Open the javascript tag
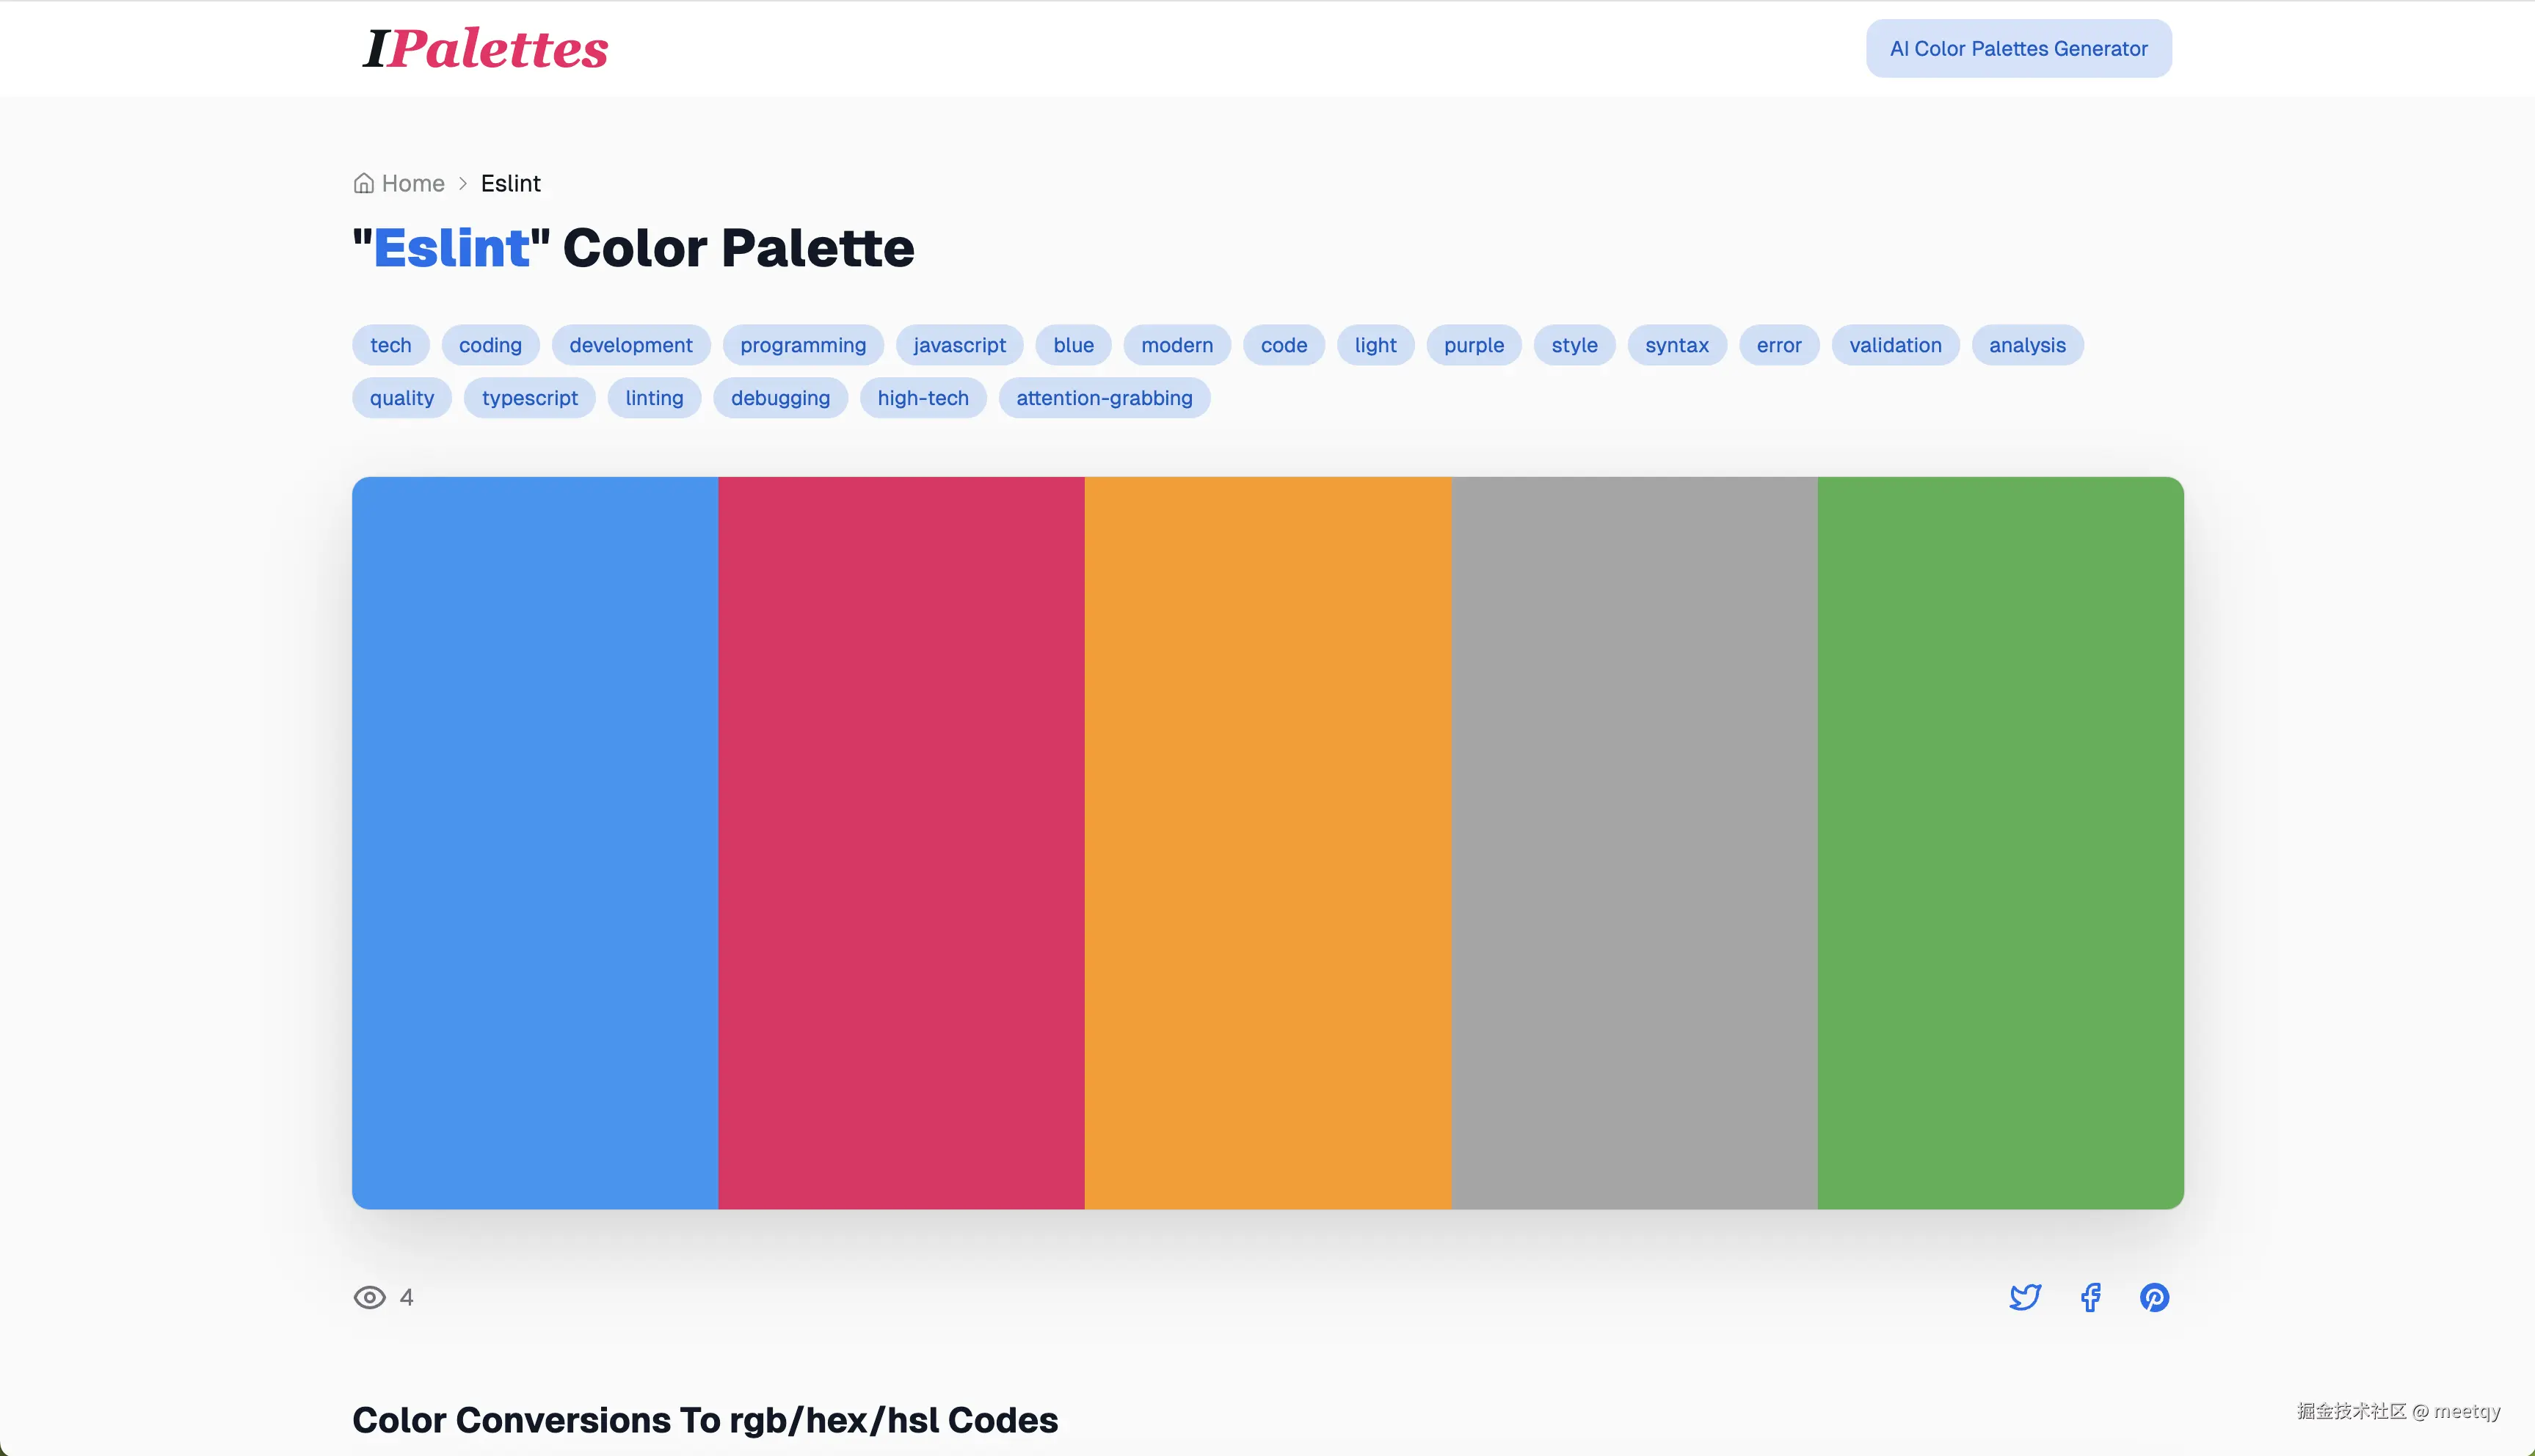The height and width of the screenshot is (1456, 2535). [x=959, y=345]
